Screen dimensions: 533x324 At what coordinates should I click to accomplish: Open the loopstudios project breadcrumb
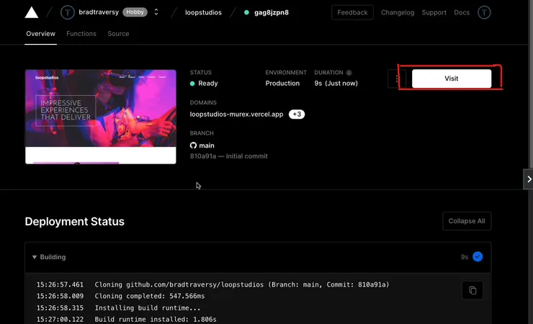203,12
